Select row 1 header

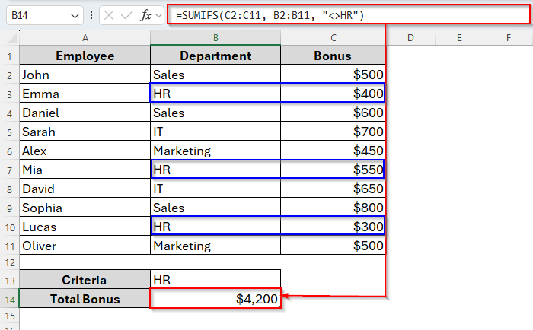click(x=9, y=56)
